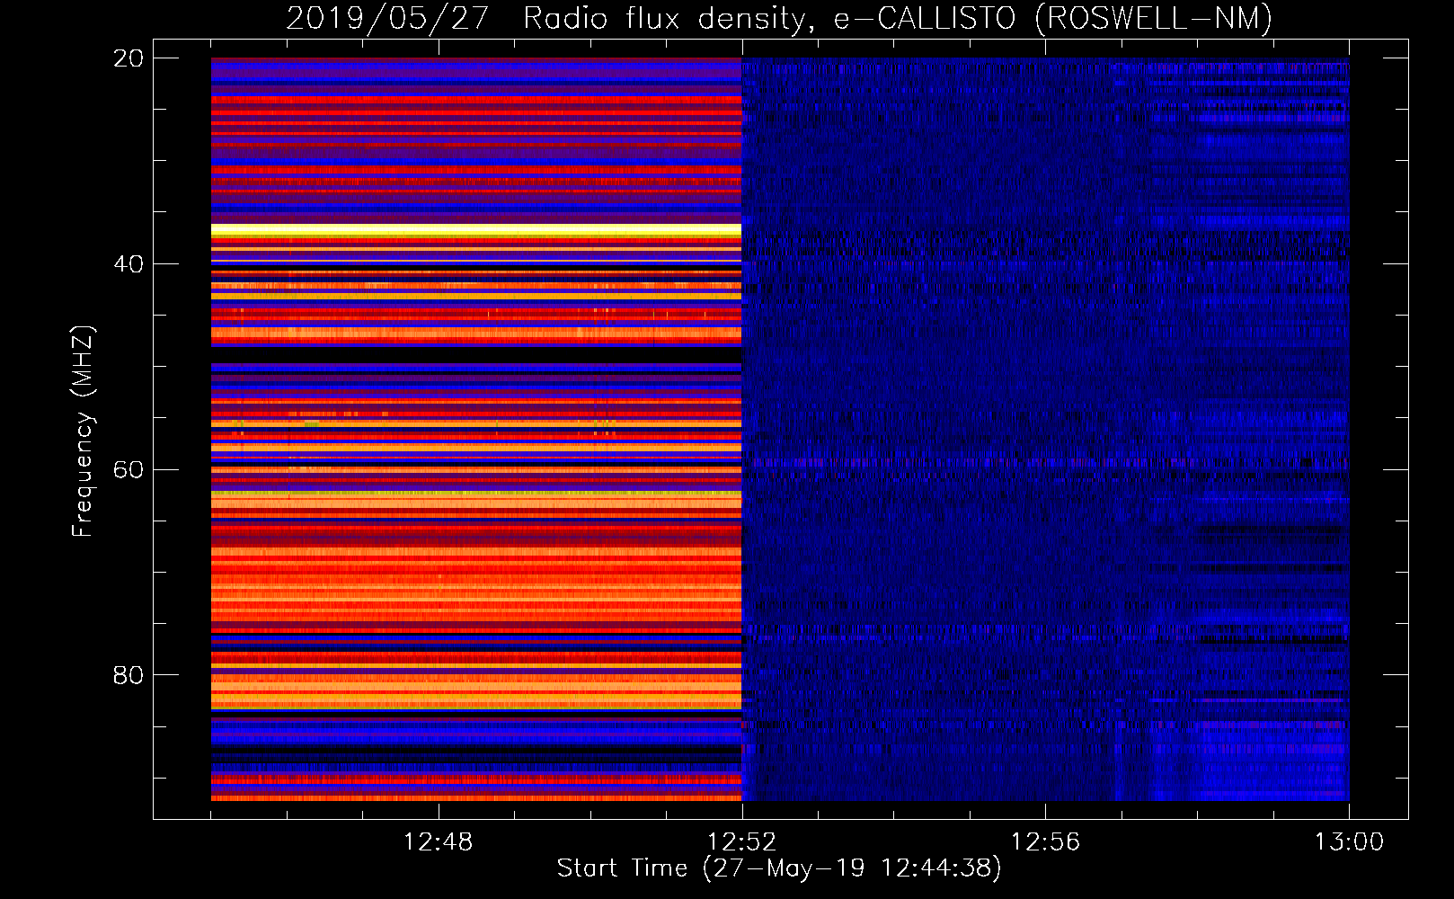
Task: Click the 12:48 time tick label
Action: click(438, 842)
